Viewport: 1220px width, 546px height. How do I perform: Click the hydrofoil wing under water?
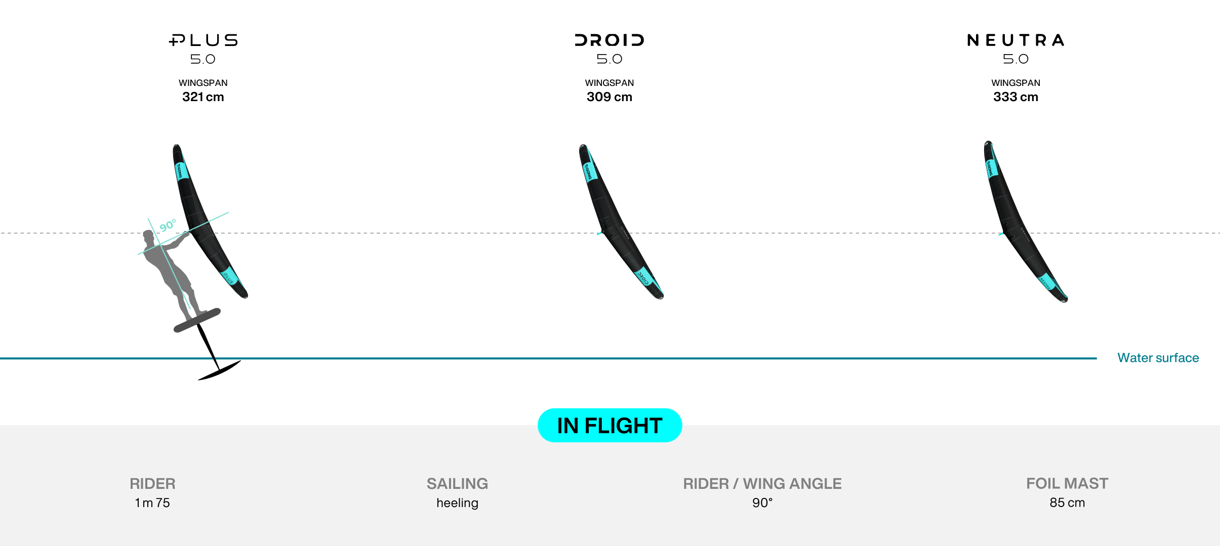click(x=220, y=370)
